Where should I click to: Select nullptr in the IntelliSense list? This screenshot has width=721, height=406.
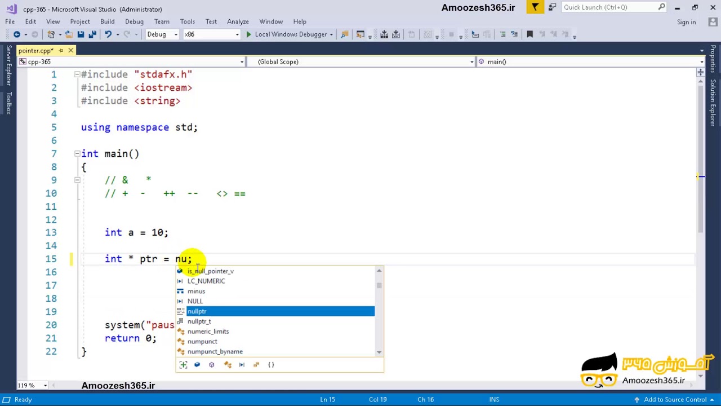point(275,311)
